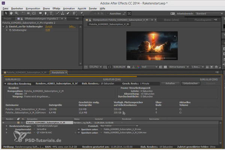Viewport: 225px width, 150px height.
Task: Remove the h264 output module with minus button
Action: coord(79,133)
